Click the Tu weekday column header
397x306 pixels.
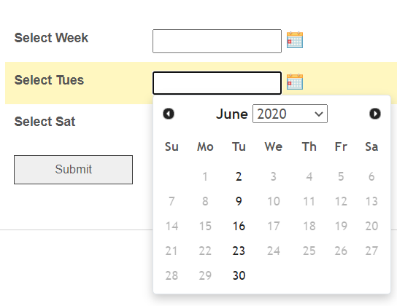coord(239,147)
